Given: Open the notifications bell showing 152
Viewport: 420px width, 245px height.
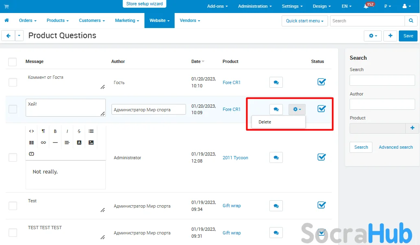Looking at the screenshot, I should pyautogui.click(x=367, y=6).
